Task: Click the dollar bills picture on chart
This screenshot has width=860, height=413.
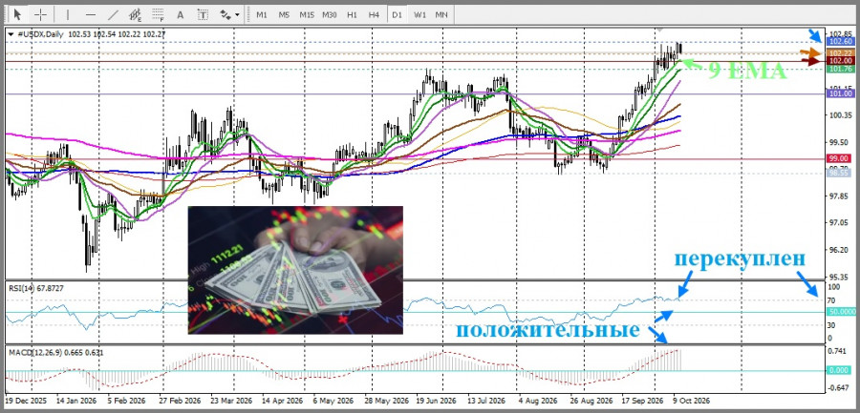Action: [295, 270]
